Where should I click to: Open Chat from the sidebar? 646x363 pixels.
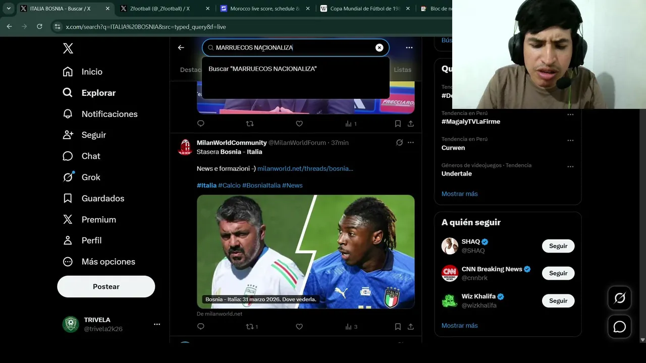(x=81, y=156)
